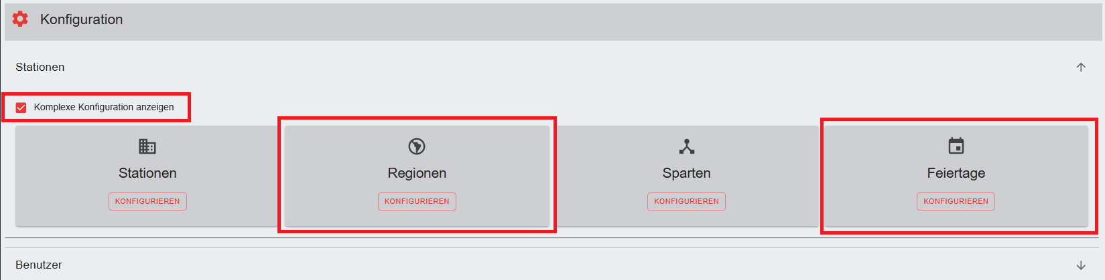This screenshot has height=280, width=1105.
Task: Select the Regionen card title
Action: [x=417, y=173]
